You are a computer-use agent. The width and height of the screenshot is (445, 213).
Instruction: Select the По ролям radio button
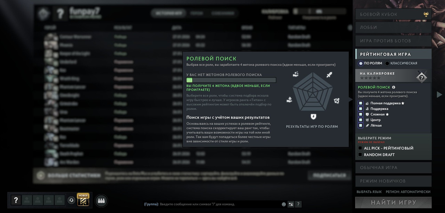click(x=361, y=63)
